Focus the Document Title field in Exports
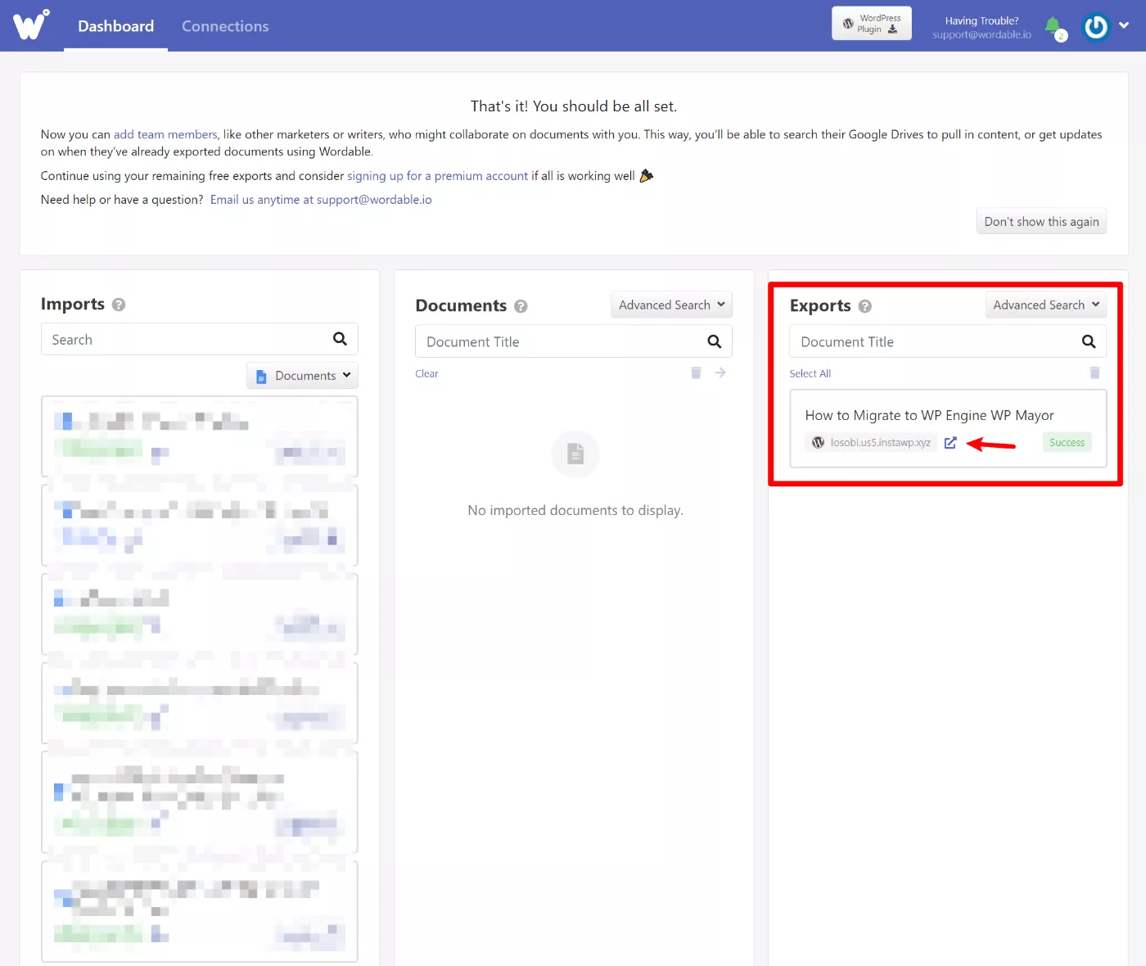Image resolution: width=1146 pixels, height=966 pixels. tap(947, 341)
